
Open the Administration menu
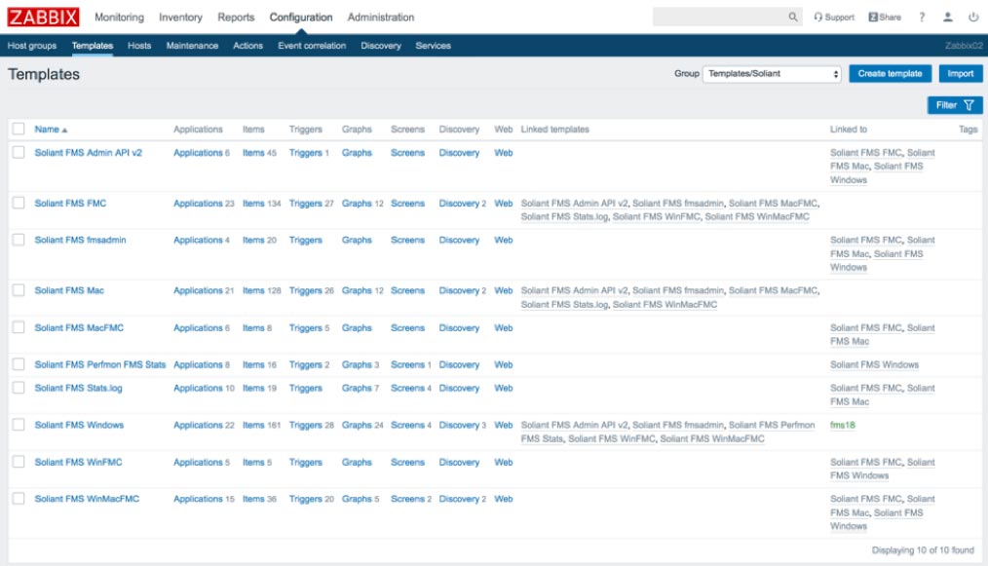tap(381, 17)
